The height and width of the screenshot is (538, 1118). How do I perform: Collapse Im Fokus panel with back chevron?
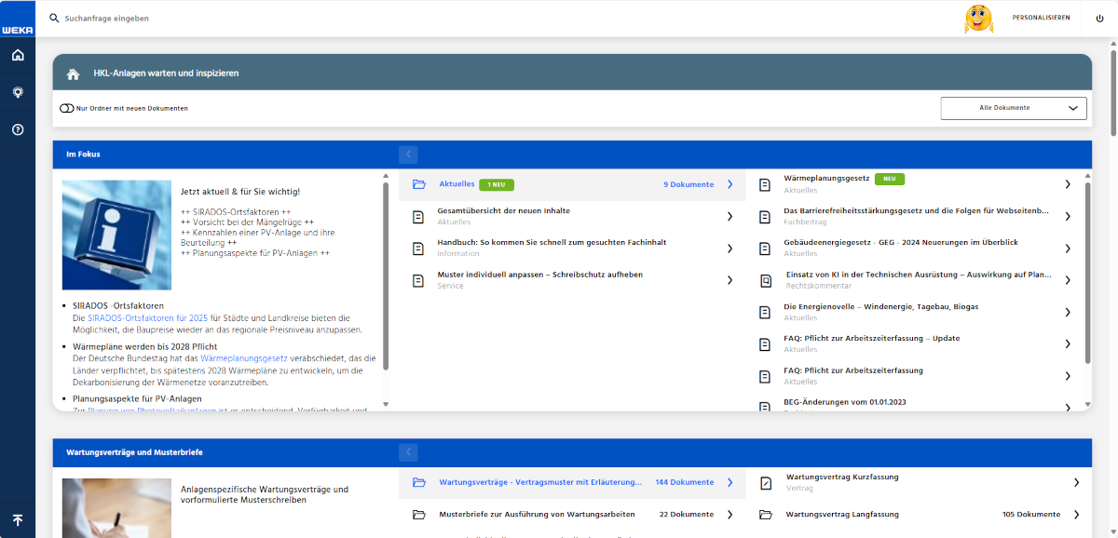tap(408, 155)
